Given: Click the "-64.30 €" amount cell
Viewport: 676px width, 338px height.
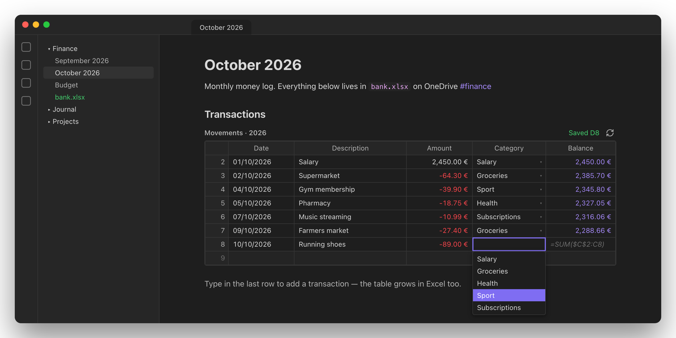Looking at the screenshot, I should [x=439, y=176].
